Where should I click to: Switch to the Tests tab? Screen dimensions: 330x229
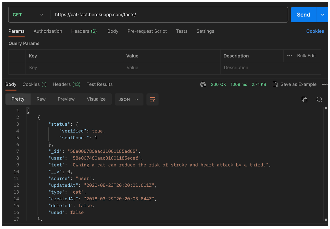(182, 31)
